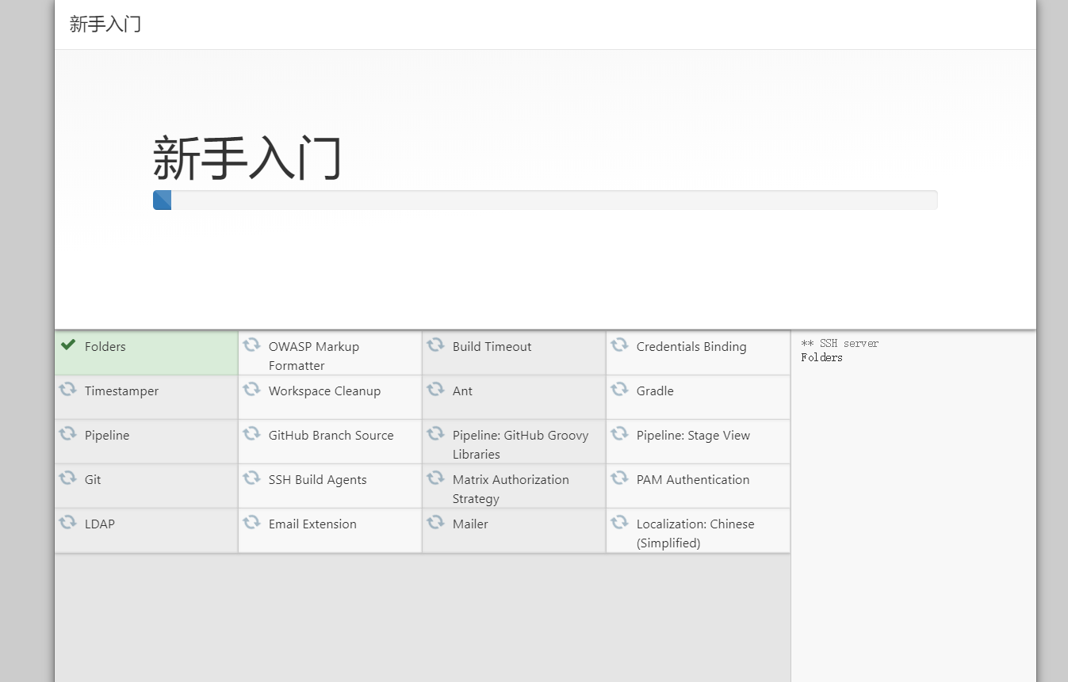
Task: Select the Gradle plugin name
Action: coord(655,391)
